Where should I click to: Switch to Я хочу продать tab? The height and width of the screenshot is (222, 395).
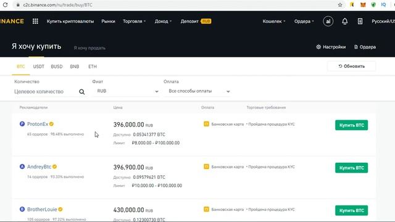[89, 48]
